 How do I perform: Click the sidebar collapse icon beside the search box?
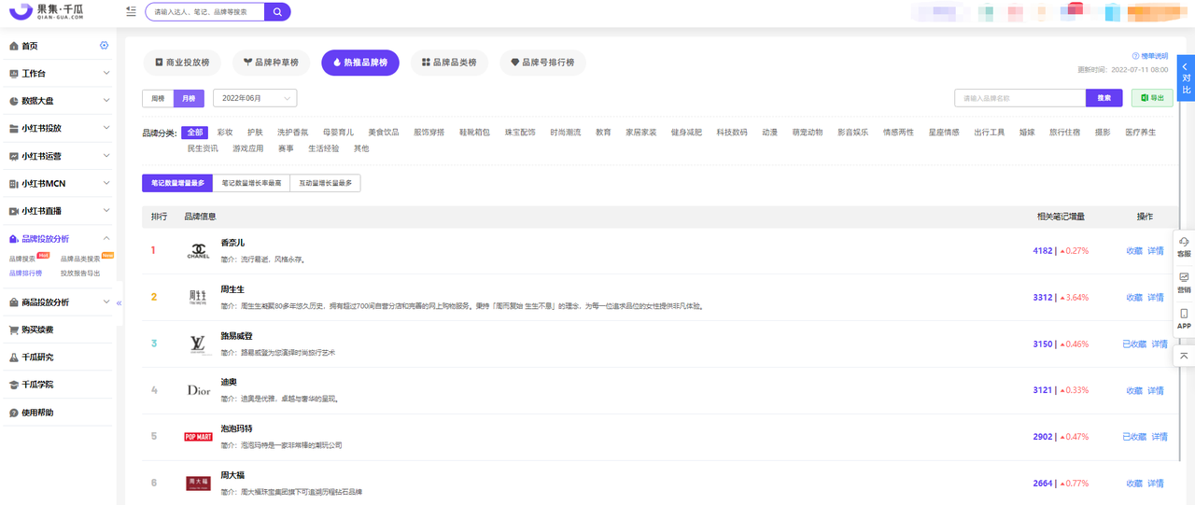click(131, 12)
